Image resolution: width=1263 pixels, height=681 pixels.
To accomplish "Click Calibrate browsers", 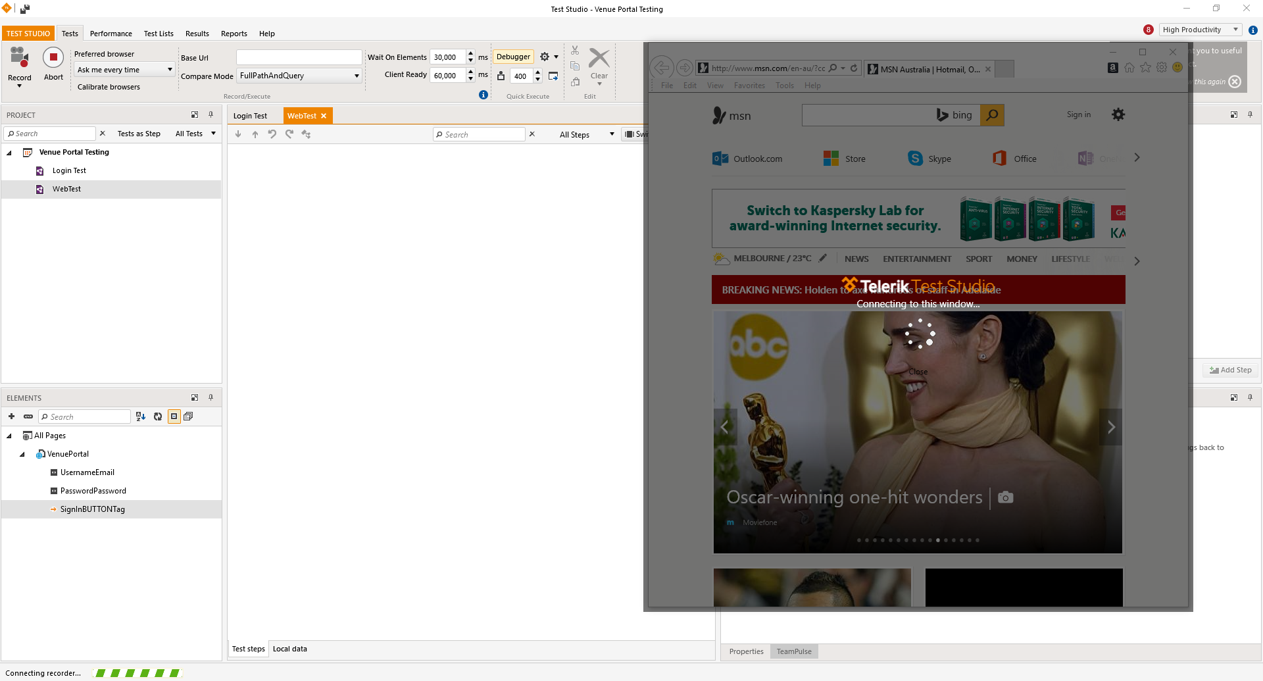I will point(109,87).
